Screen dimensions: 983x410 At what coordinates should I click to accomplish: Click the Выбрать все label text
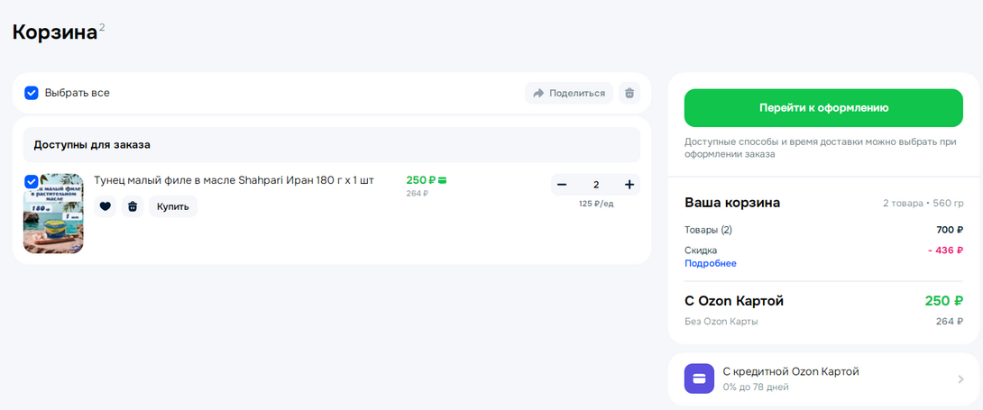tap(77, 93)
